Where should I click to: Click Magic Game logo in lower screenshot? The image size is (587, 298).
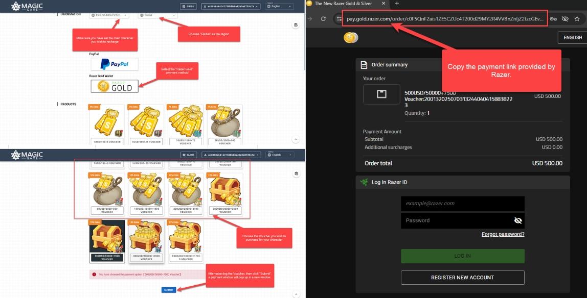point(27,155)
